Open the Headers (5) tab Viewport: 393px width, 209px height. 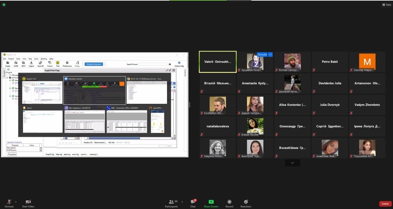[x=88, y=142]
